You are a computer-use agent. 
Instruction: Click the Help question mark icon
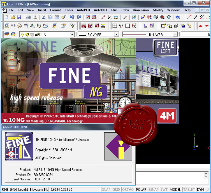point(178,17)
